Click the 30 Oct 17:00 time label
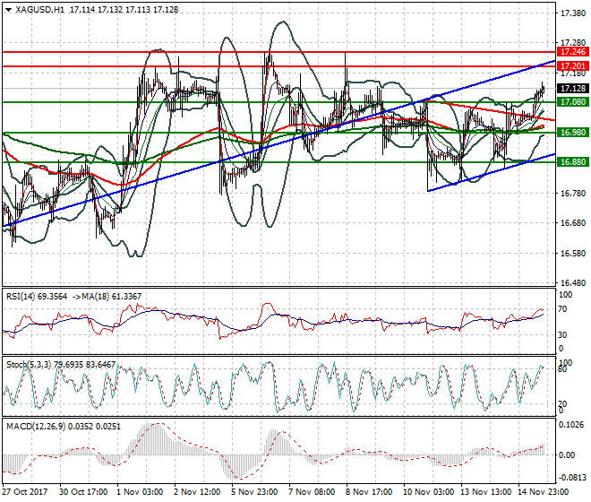 83,492
